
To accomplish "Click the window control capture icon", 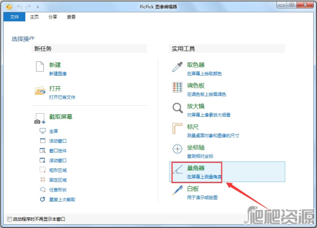I will point(43,150).
